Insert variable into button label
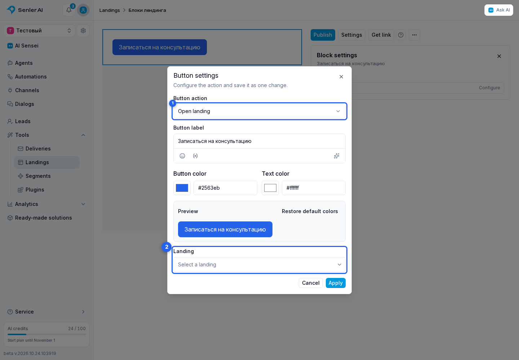 [195, 156]
